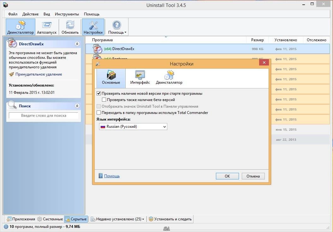Sort by Размер column header
This screenshot has width=333, height=232.
click(257, 40)
